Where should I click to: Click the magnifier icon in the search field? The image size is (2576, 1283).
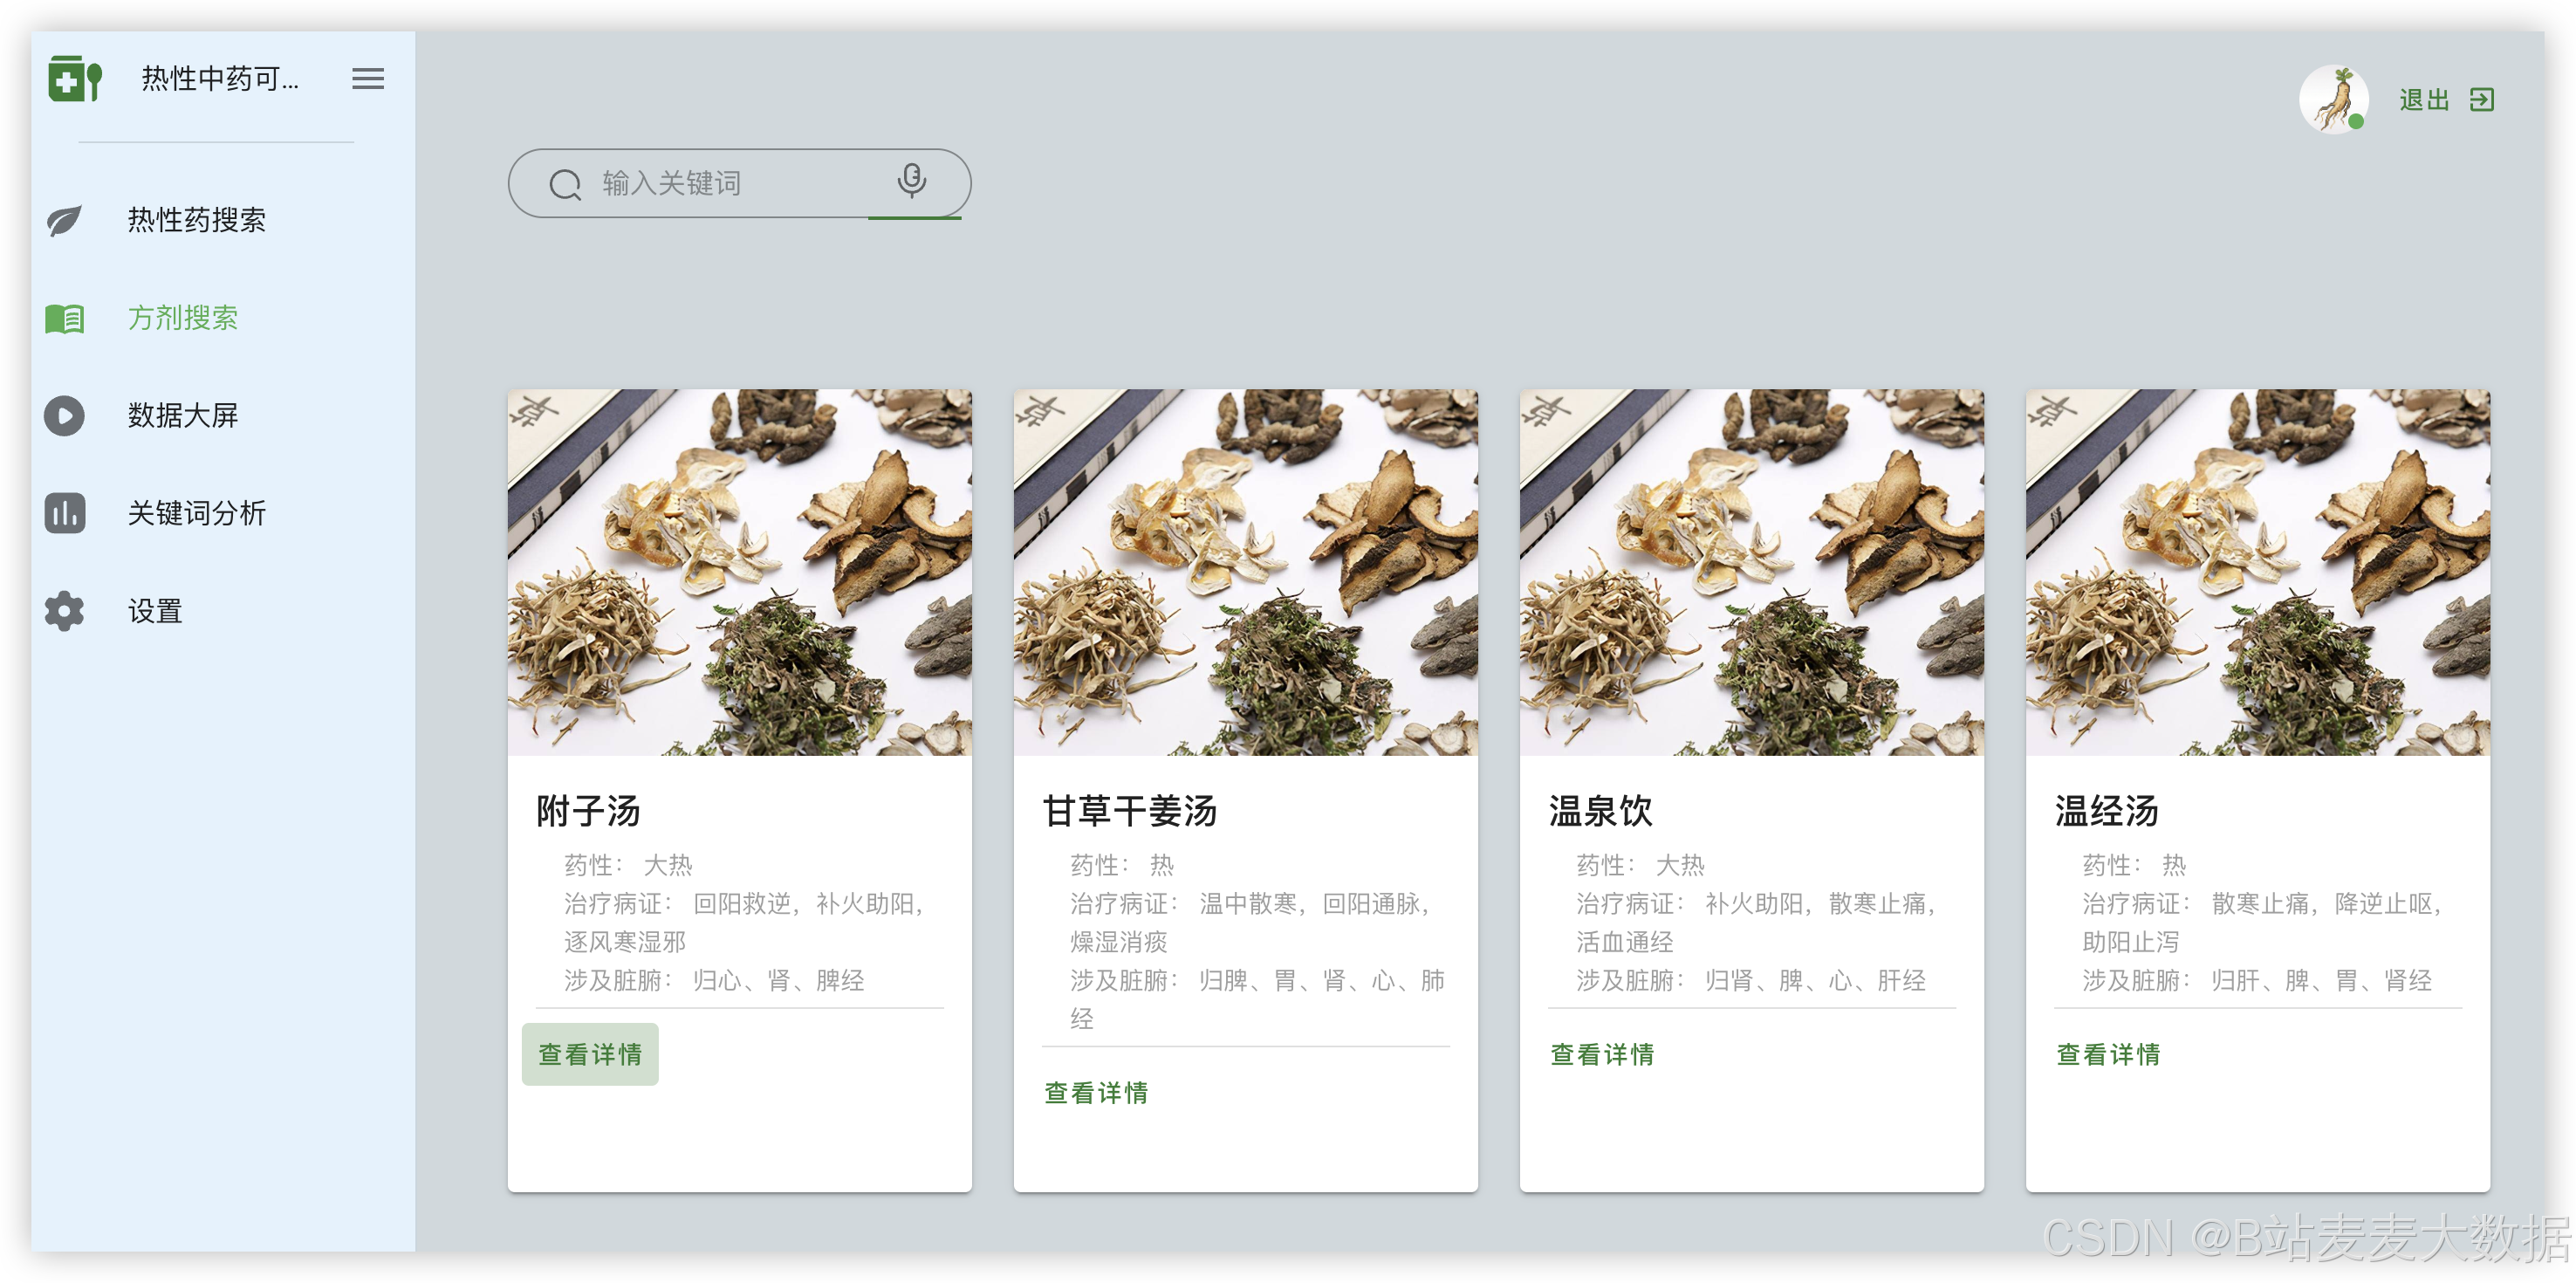(565, 184)
